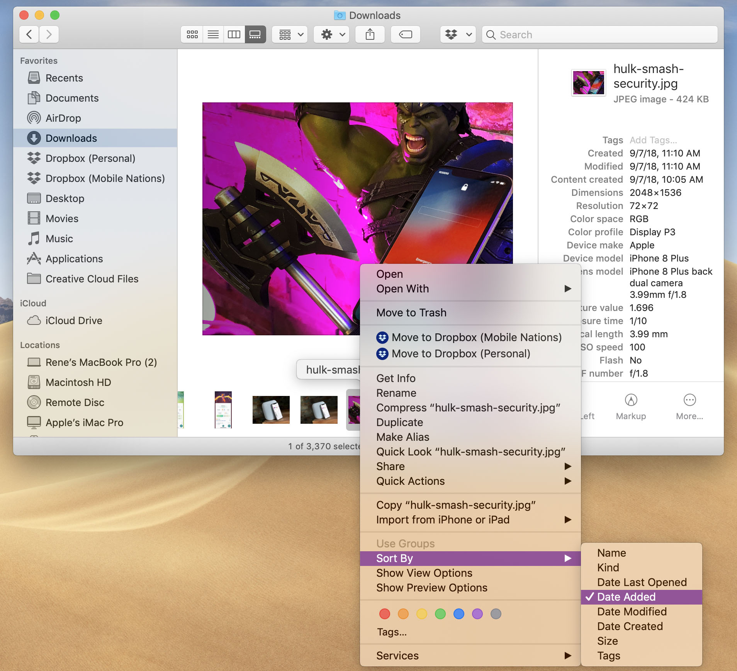
Task: Sort by Kind in the submenu
Action: click(641, 567)
